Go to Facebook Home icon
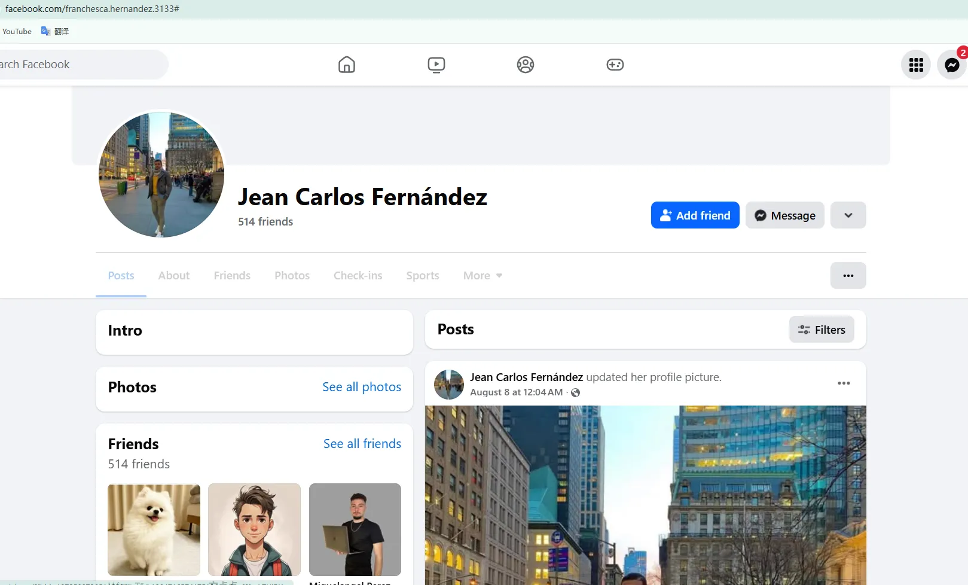This screenshot has height=585, width=968. click(347, 65)
